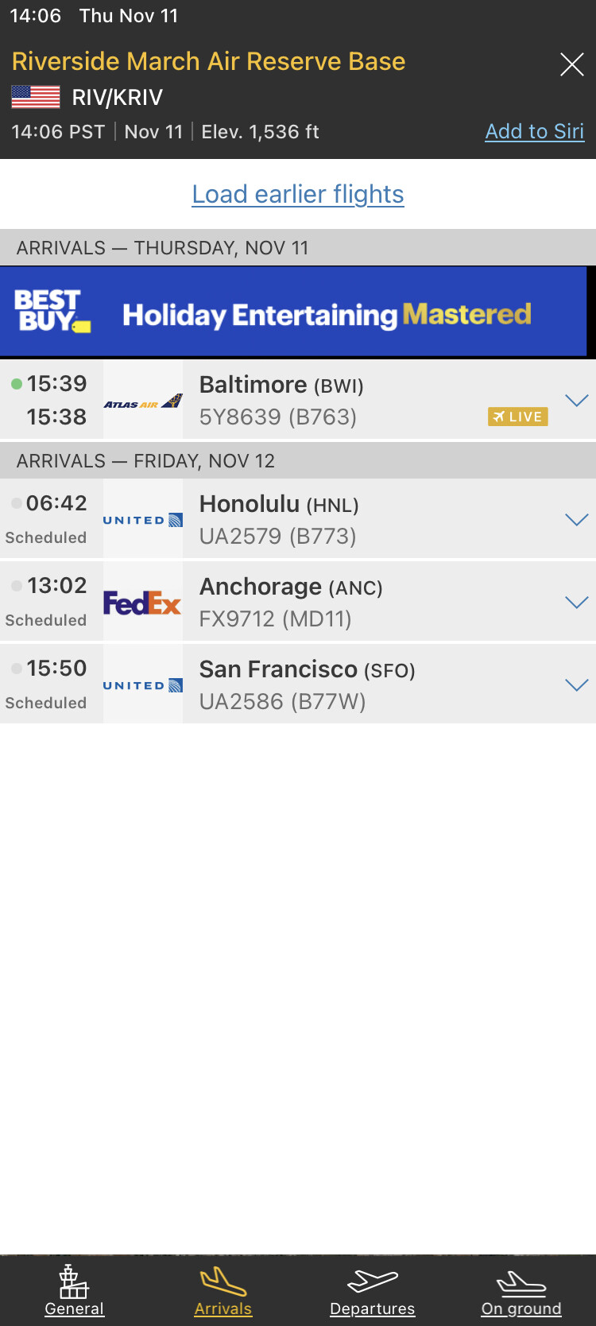596x1326 pixels.
Task: Open the General tab
Action: [74, 1291]
